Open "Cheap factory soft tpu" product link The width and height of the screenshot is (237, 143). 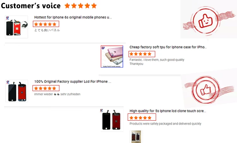(168, 47)
